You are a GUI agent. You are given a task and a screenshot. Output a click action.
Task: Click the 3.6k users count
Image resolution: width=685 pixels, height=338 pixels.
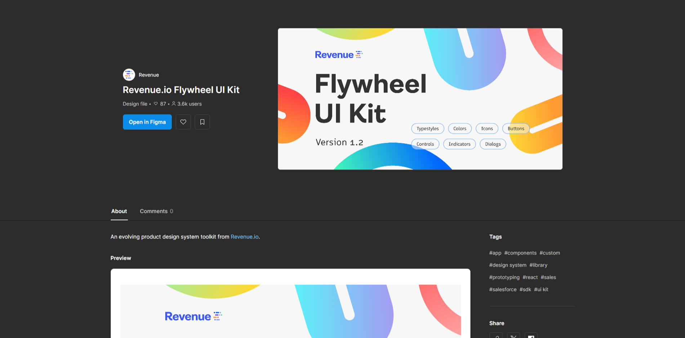coord(186,104)
